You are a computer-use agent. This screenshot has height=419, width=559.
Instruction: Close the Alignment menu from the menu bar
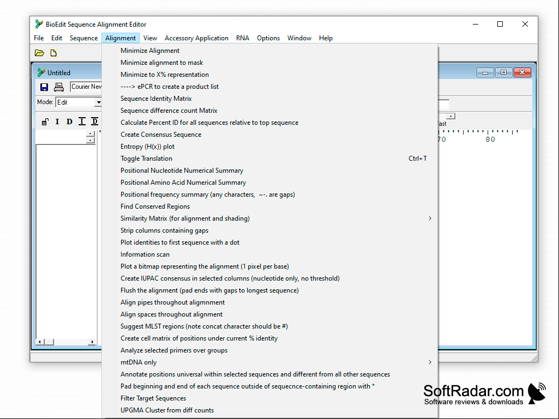point(121,38)
